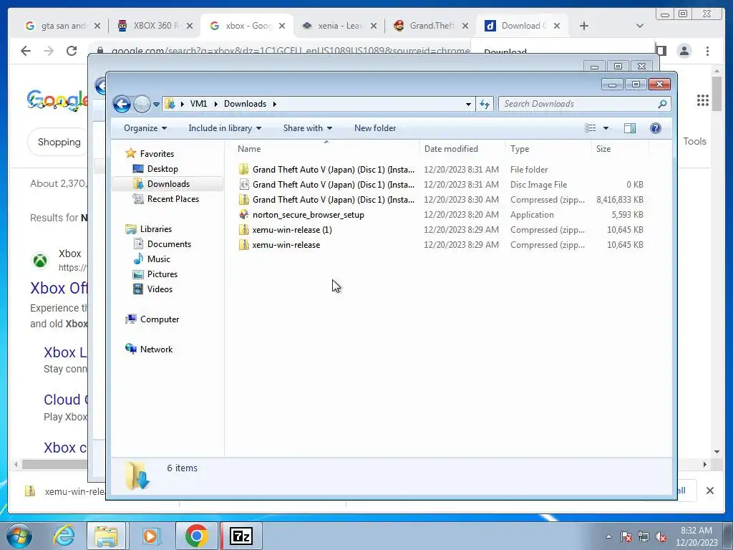Image resolution: width=733 pixels, height=550 pixels.
Task: Click the blue help icon in Explorer
Action: (x=656, y=128)
